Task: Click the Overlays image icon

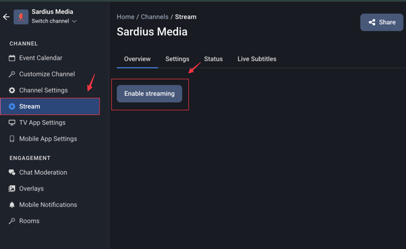Action: coord(12,189)
